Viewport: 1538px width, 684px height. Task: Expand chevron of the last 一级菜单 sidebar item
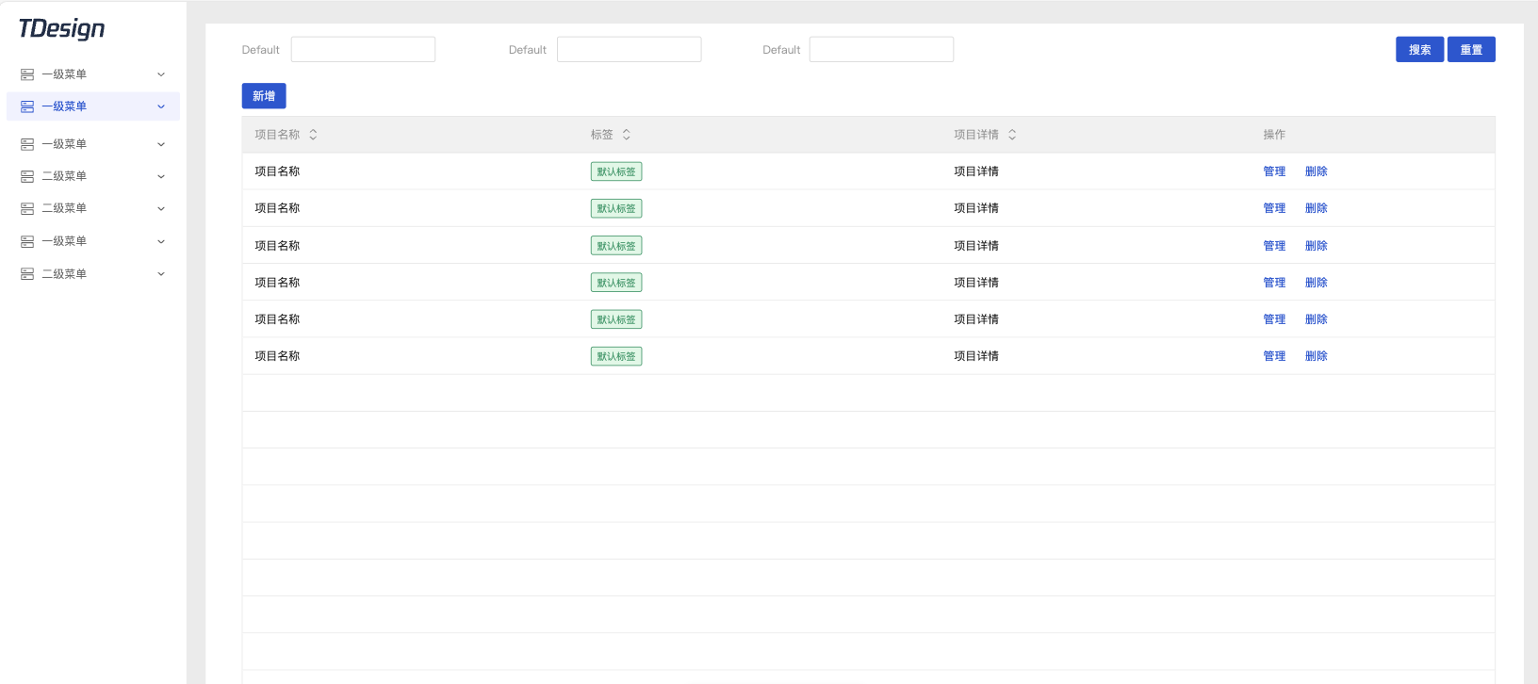tap(161, 242)
